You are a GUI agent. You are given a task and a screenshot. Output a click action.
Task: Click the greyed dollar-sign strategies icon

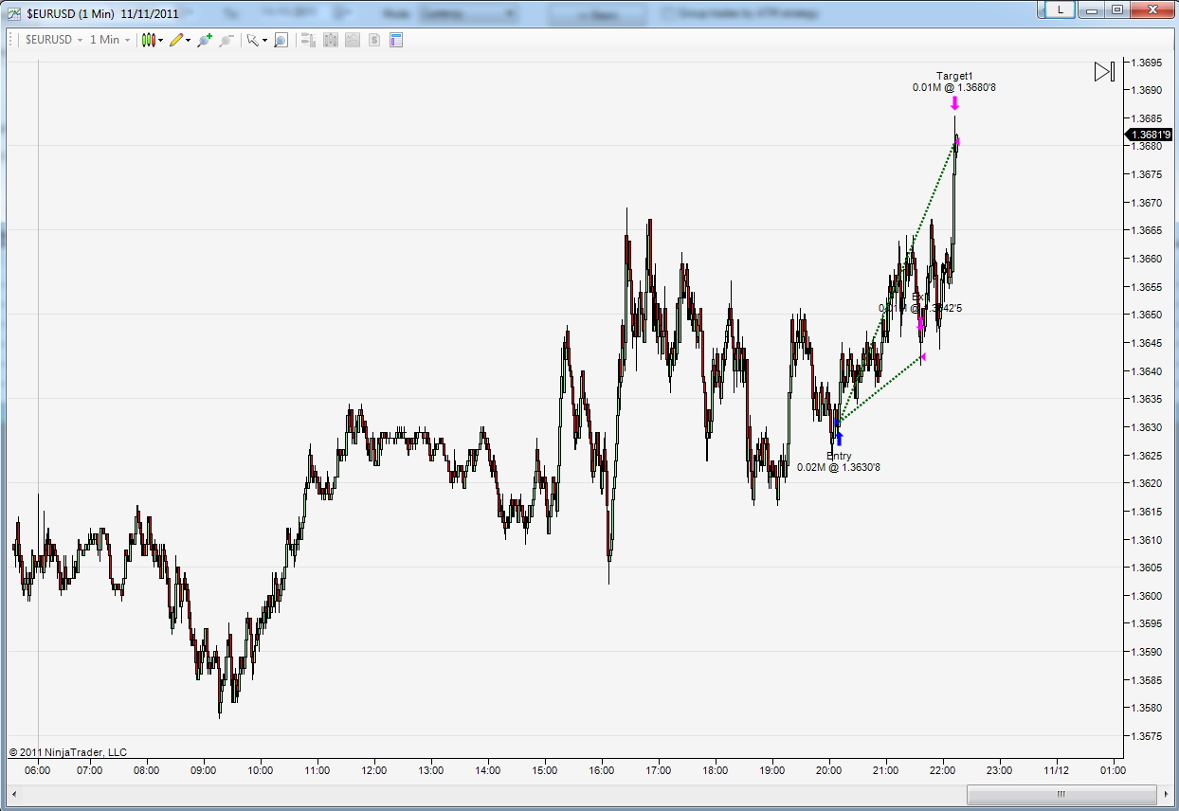(x=374, y=40)
